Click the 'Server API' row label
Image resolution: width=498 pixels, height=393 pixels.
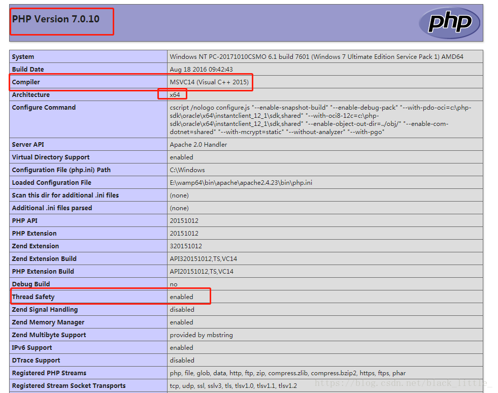coord(28,145)
